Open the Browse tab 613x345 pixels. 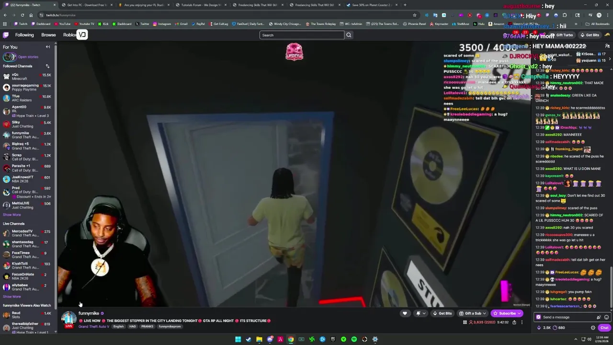click(x=48, y=35)
